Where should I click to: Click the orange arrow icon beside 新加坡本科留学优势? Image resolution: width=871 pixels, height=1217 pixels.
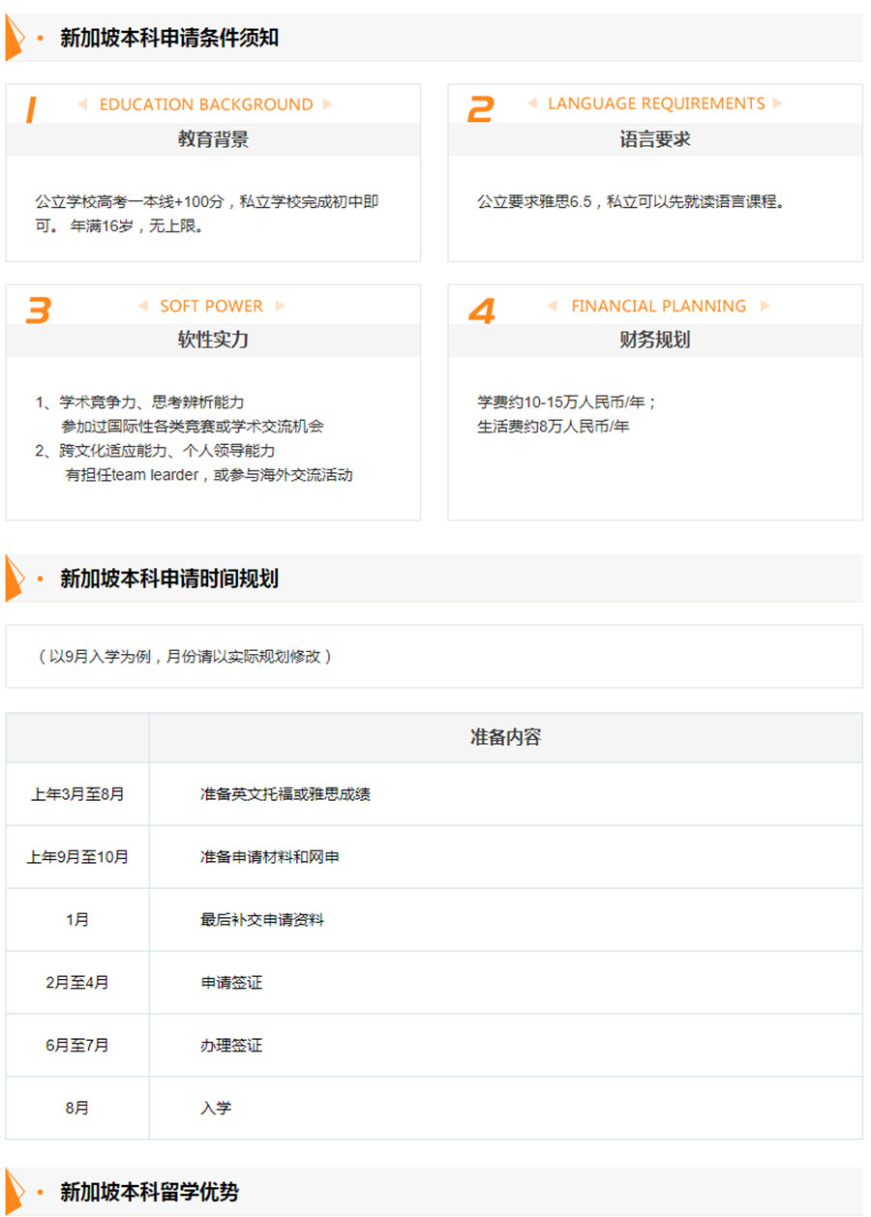15,1191
